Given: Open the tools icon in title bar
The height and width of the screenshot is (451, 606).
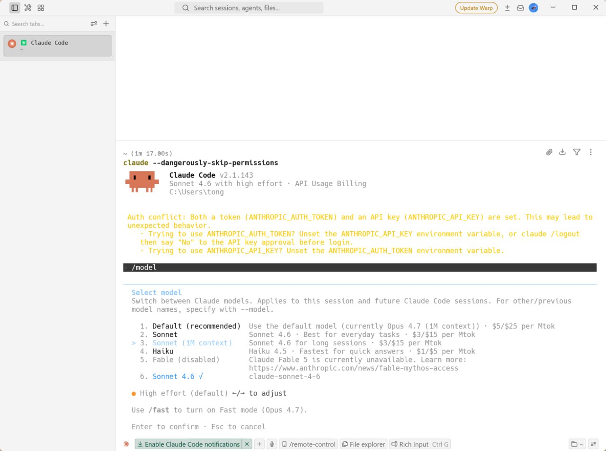Looking at the screenshot, I should coord(27,8).
